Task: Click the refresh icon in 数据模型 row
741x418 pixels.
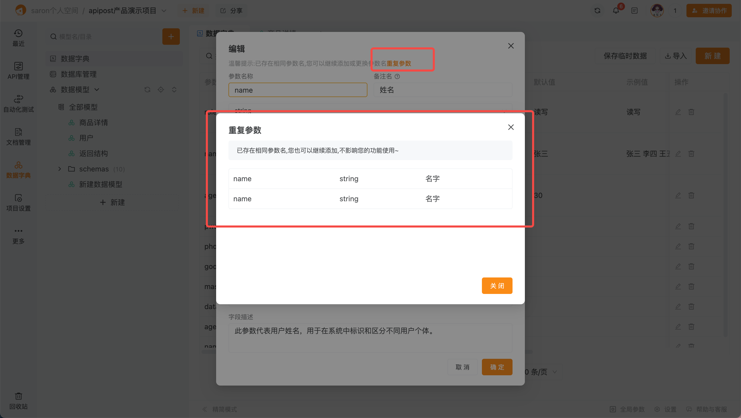Action: [148, 90]
